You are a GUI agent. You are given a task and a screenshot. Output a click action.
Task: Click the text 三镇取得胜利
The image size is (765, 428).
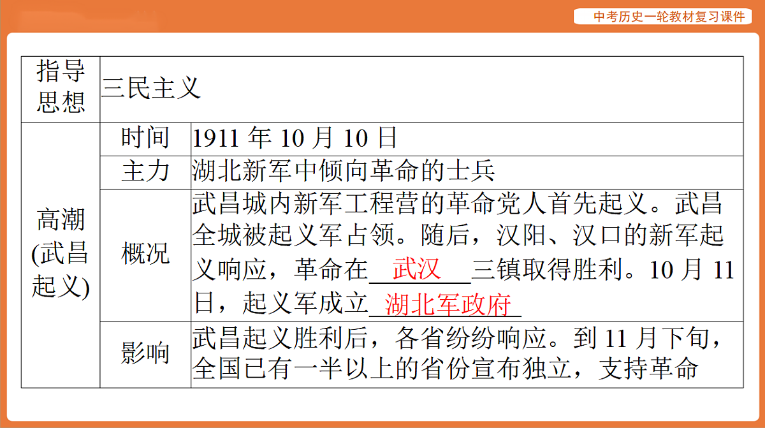click(x=546, y=270)
